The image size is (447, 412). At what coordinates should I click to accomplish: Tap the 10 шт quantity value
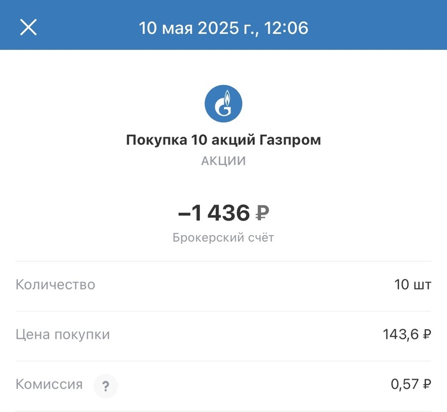[413, 284]
